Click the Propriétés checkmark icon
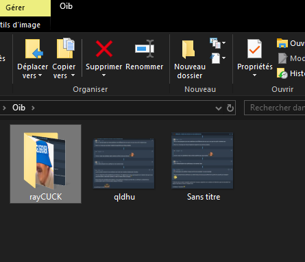Image resolution: width=305 pixels, height=262 pixels. pyautogui.click(x=254, y=49)
